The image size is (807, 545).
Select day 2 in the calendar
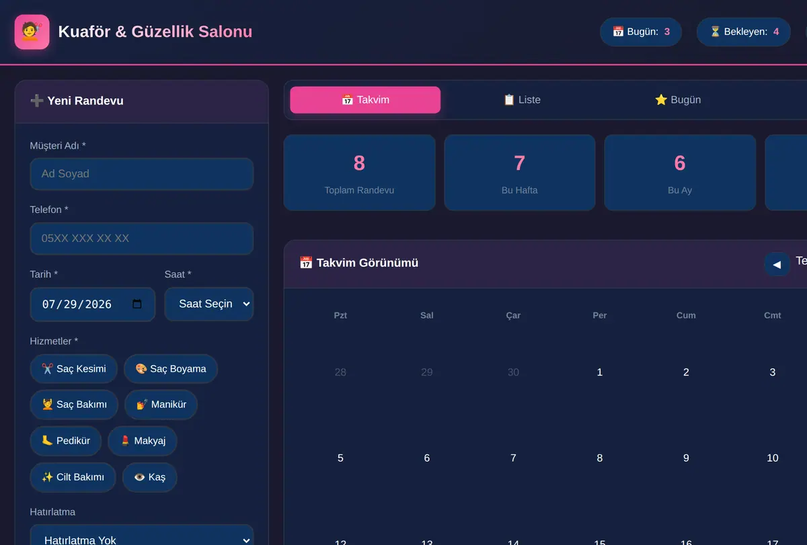point(686,372)
